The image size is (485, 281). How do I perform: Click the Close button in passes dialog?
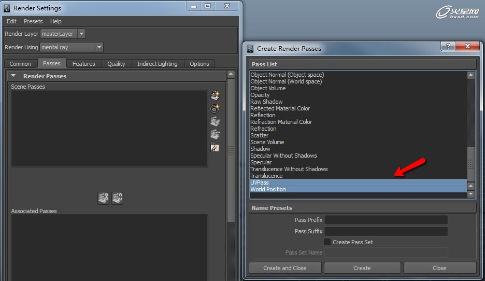coord(439,268)
